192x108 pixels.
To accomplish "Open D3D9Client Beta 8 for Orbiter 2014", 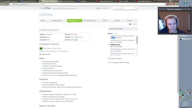I will [x=122, y=40].
